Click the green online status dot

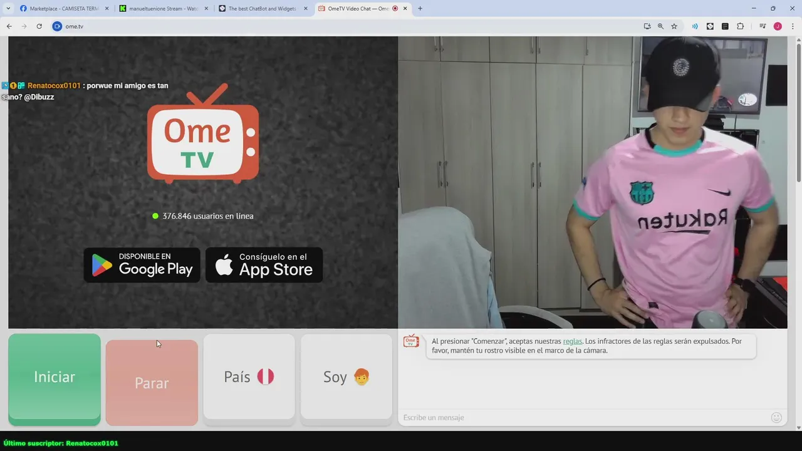click(x=155, y=216)
